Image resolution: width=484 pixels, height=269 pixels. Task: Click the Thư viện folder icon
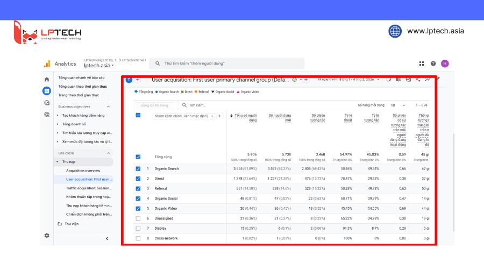[60, 224]
